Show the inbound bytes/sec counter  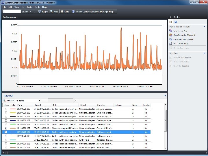(x=6, y=117)
